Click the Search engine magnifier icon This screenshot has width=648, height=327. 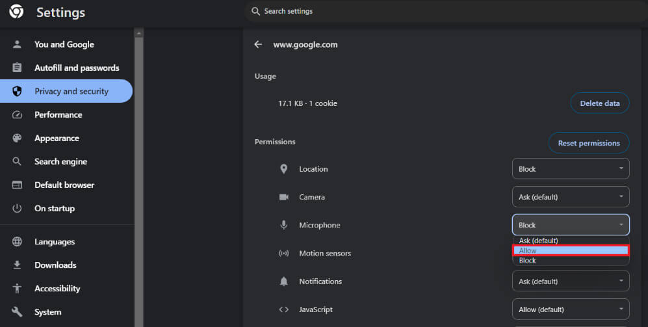pyautogui.click(x=17, y=162)
